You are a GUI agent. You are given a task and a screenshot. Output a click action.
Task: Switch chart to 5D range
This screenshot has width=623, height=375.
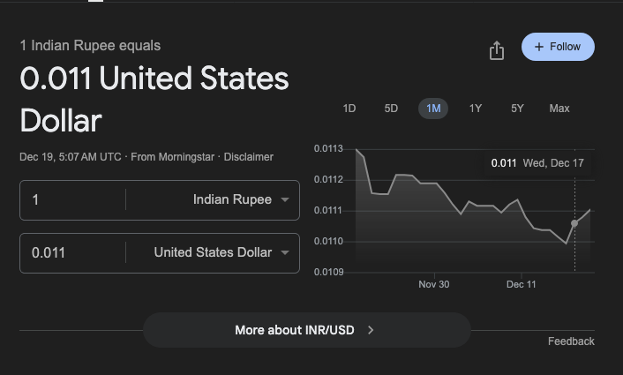click(x=391, y=109)
